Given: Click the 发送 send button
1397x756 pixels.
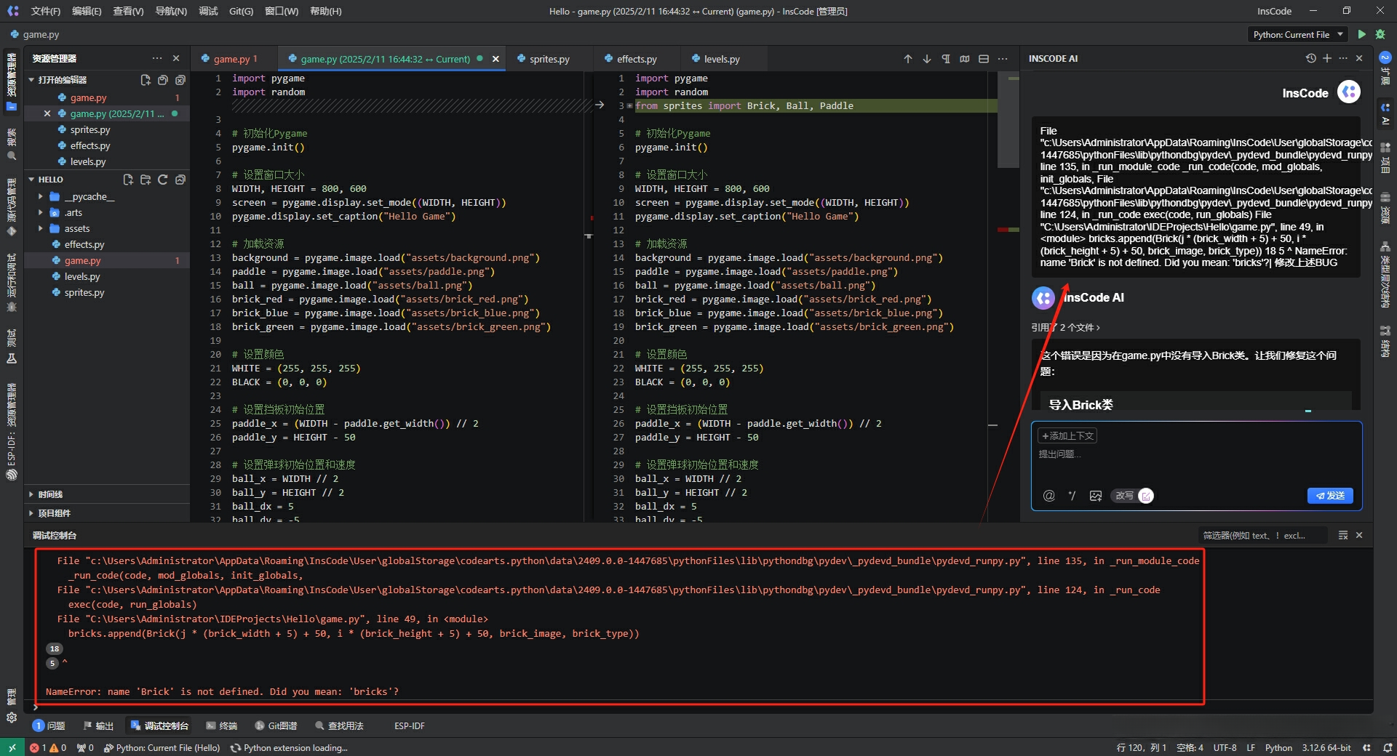Looking at the screenshot, I should [1329, 496].
